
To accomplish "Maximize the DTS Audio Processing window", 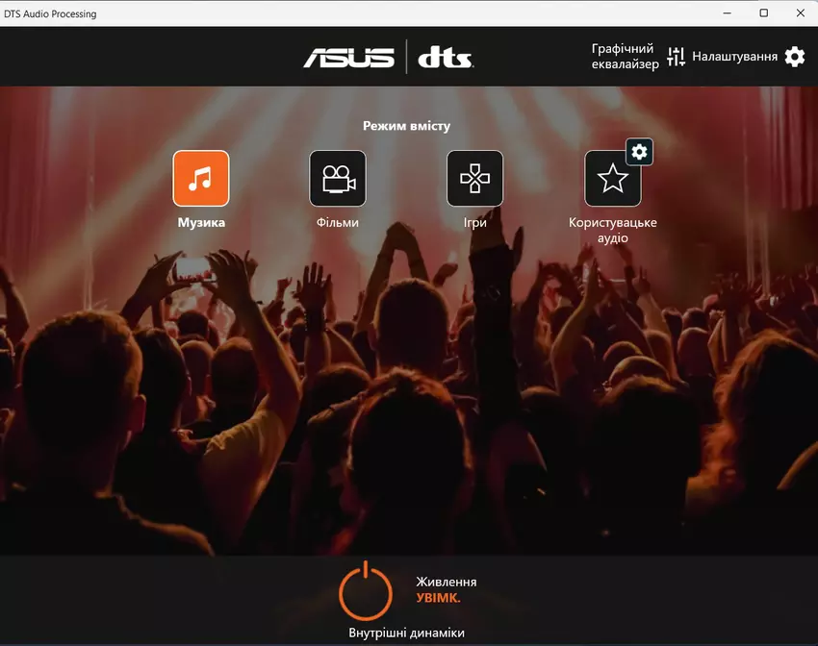I will [764, 13].
